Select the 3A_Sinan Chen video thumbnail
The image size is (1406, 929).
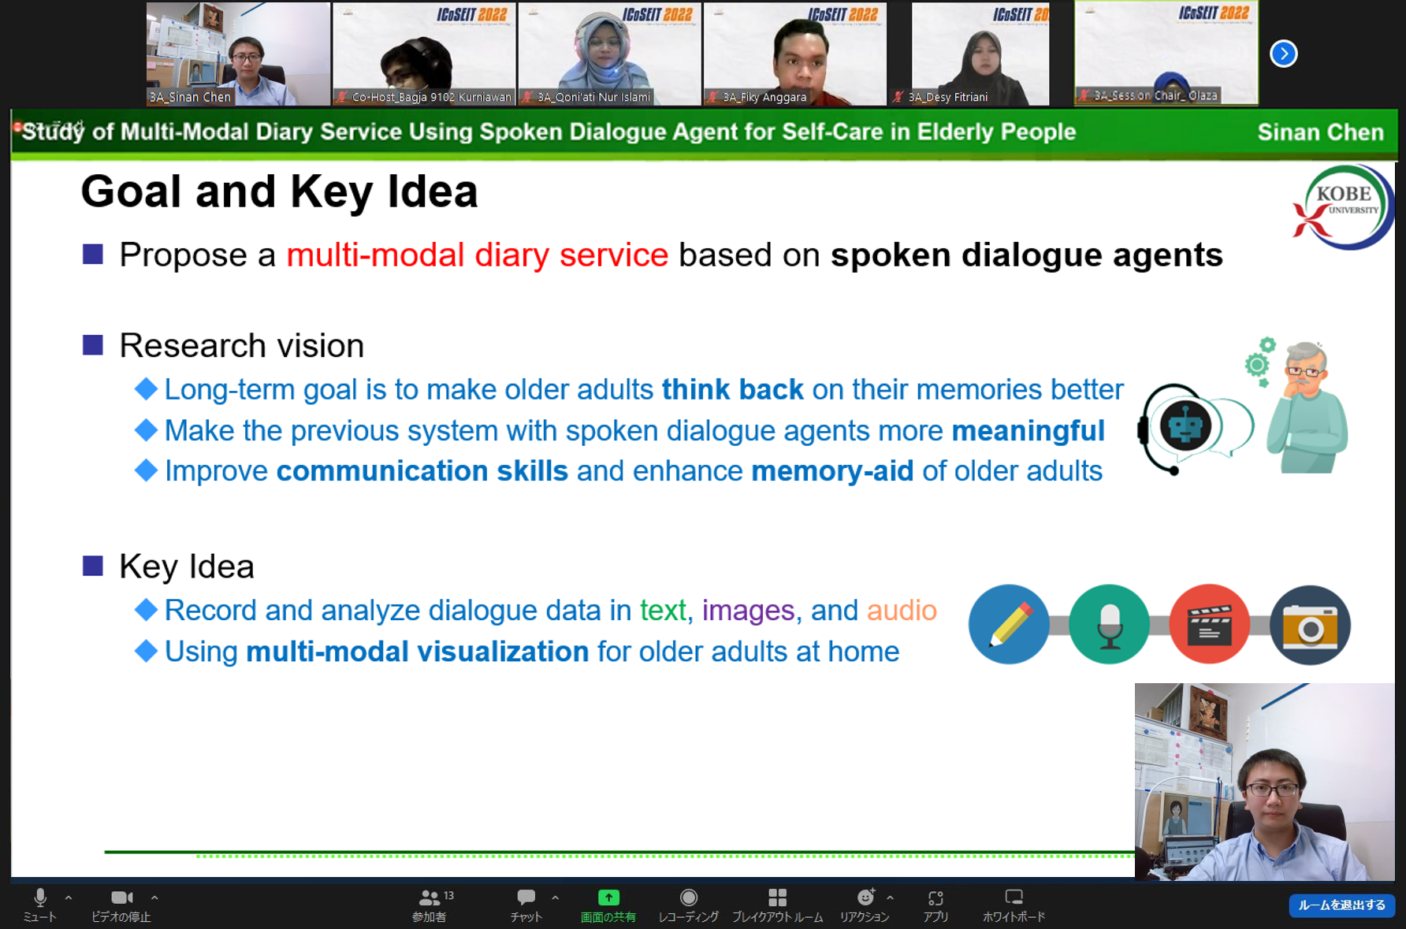click(238, 54)
